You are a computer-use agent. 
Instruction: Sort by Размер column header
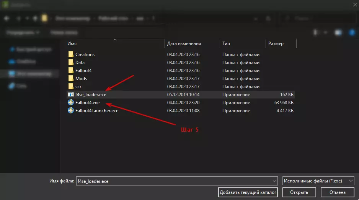276,44
